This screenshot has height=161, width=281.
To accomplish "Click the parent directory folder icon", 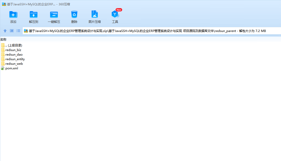I will point(3,45).
